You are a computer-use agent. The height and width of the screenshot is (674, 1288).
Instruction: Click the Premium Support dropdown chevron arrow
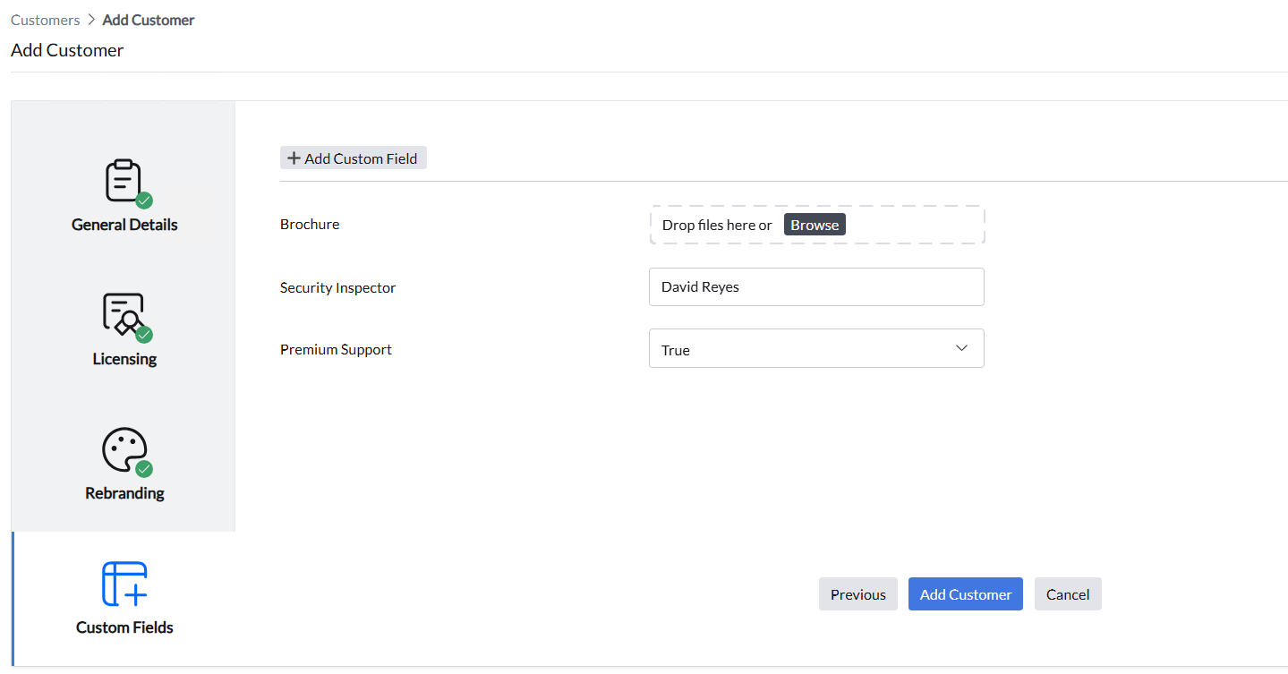coord(961,348)
